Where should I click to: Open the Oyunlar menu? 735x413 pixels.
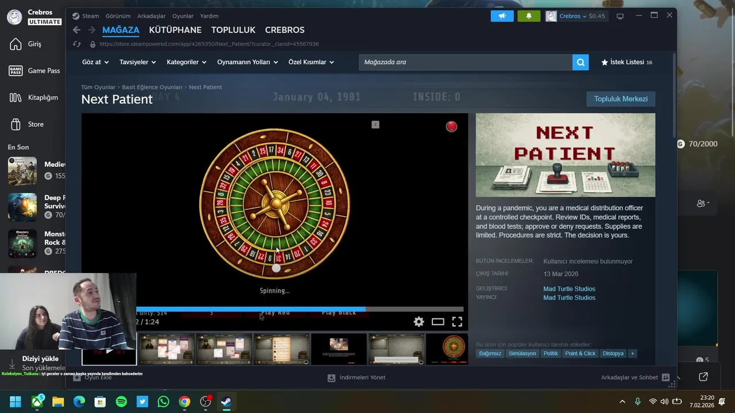183,16
